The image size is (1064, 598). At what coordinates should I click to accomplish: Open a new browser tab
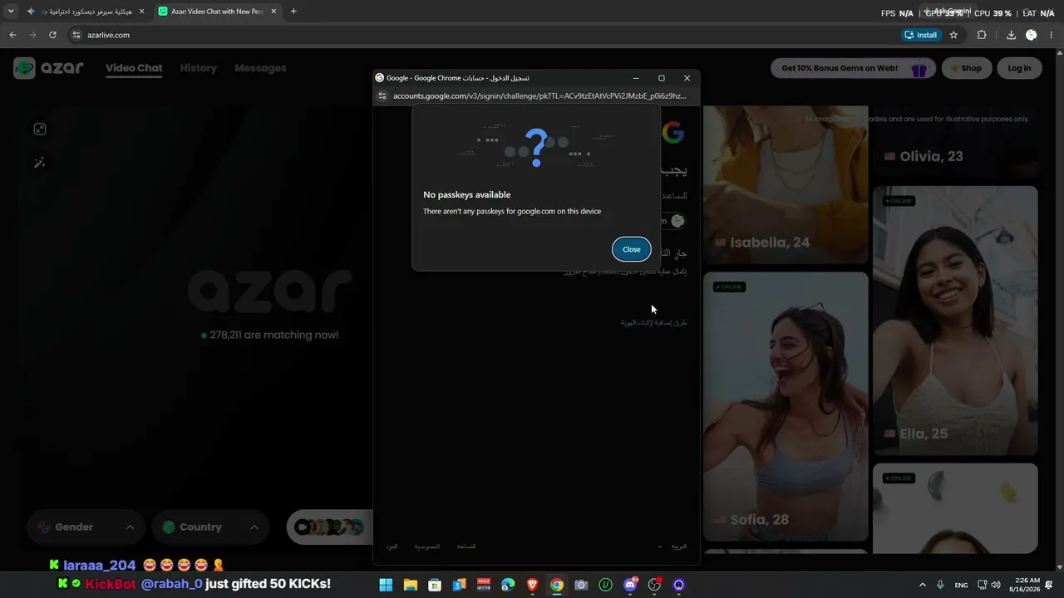tap(293, 12)
